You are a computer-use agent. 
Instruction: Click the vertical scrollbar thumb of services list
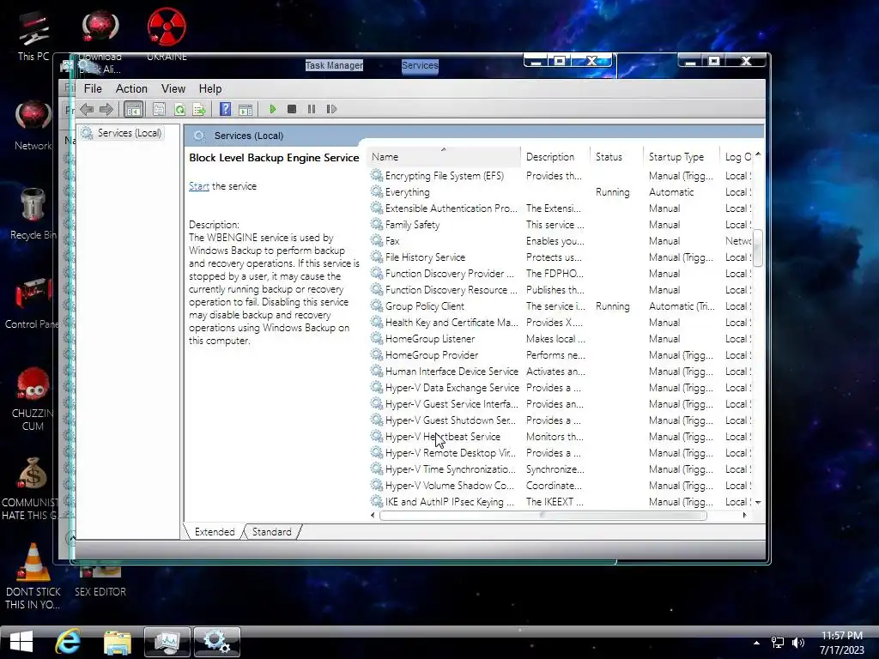coord(758,248)
